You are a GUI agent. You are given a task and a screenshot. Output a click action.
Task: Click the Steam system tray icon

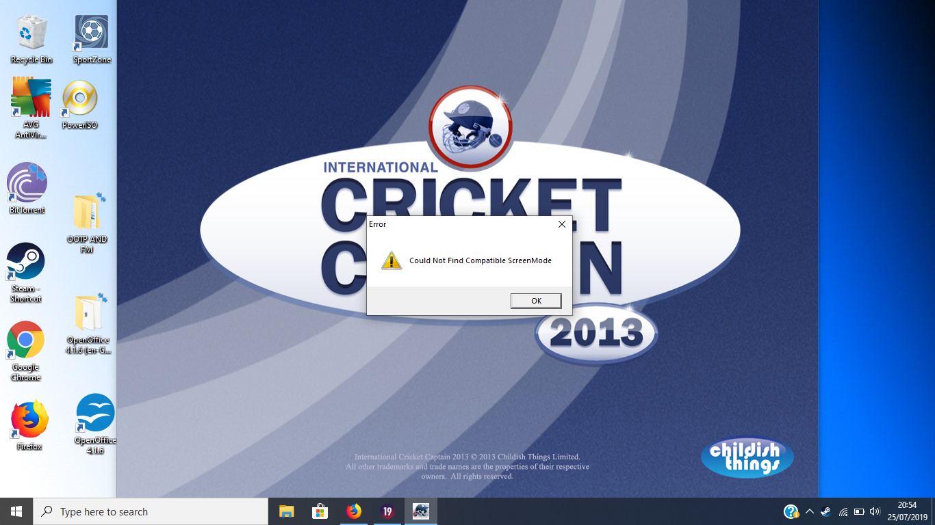(x=826, y=511)
